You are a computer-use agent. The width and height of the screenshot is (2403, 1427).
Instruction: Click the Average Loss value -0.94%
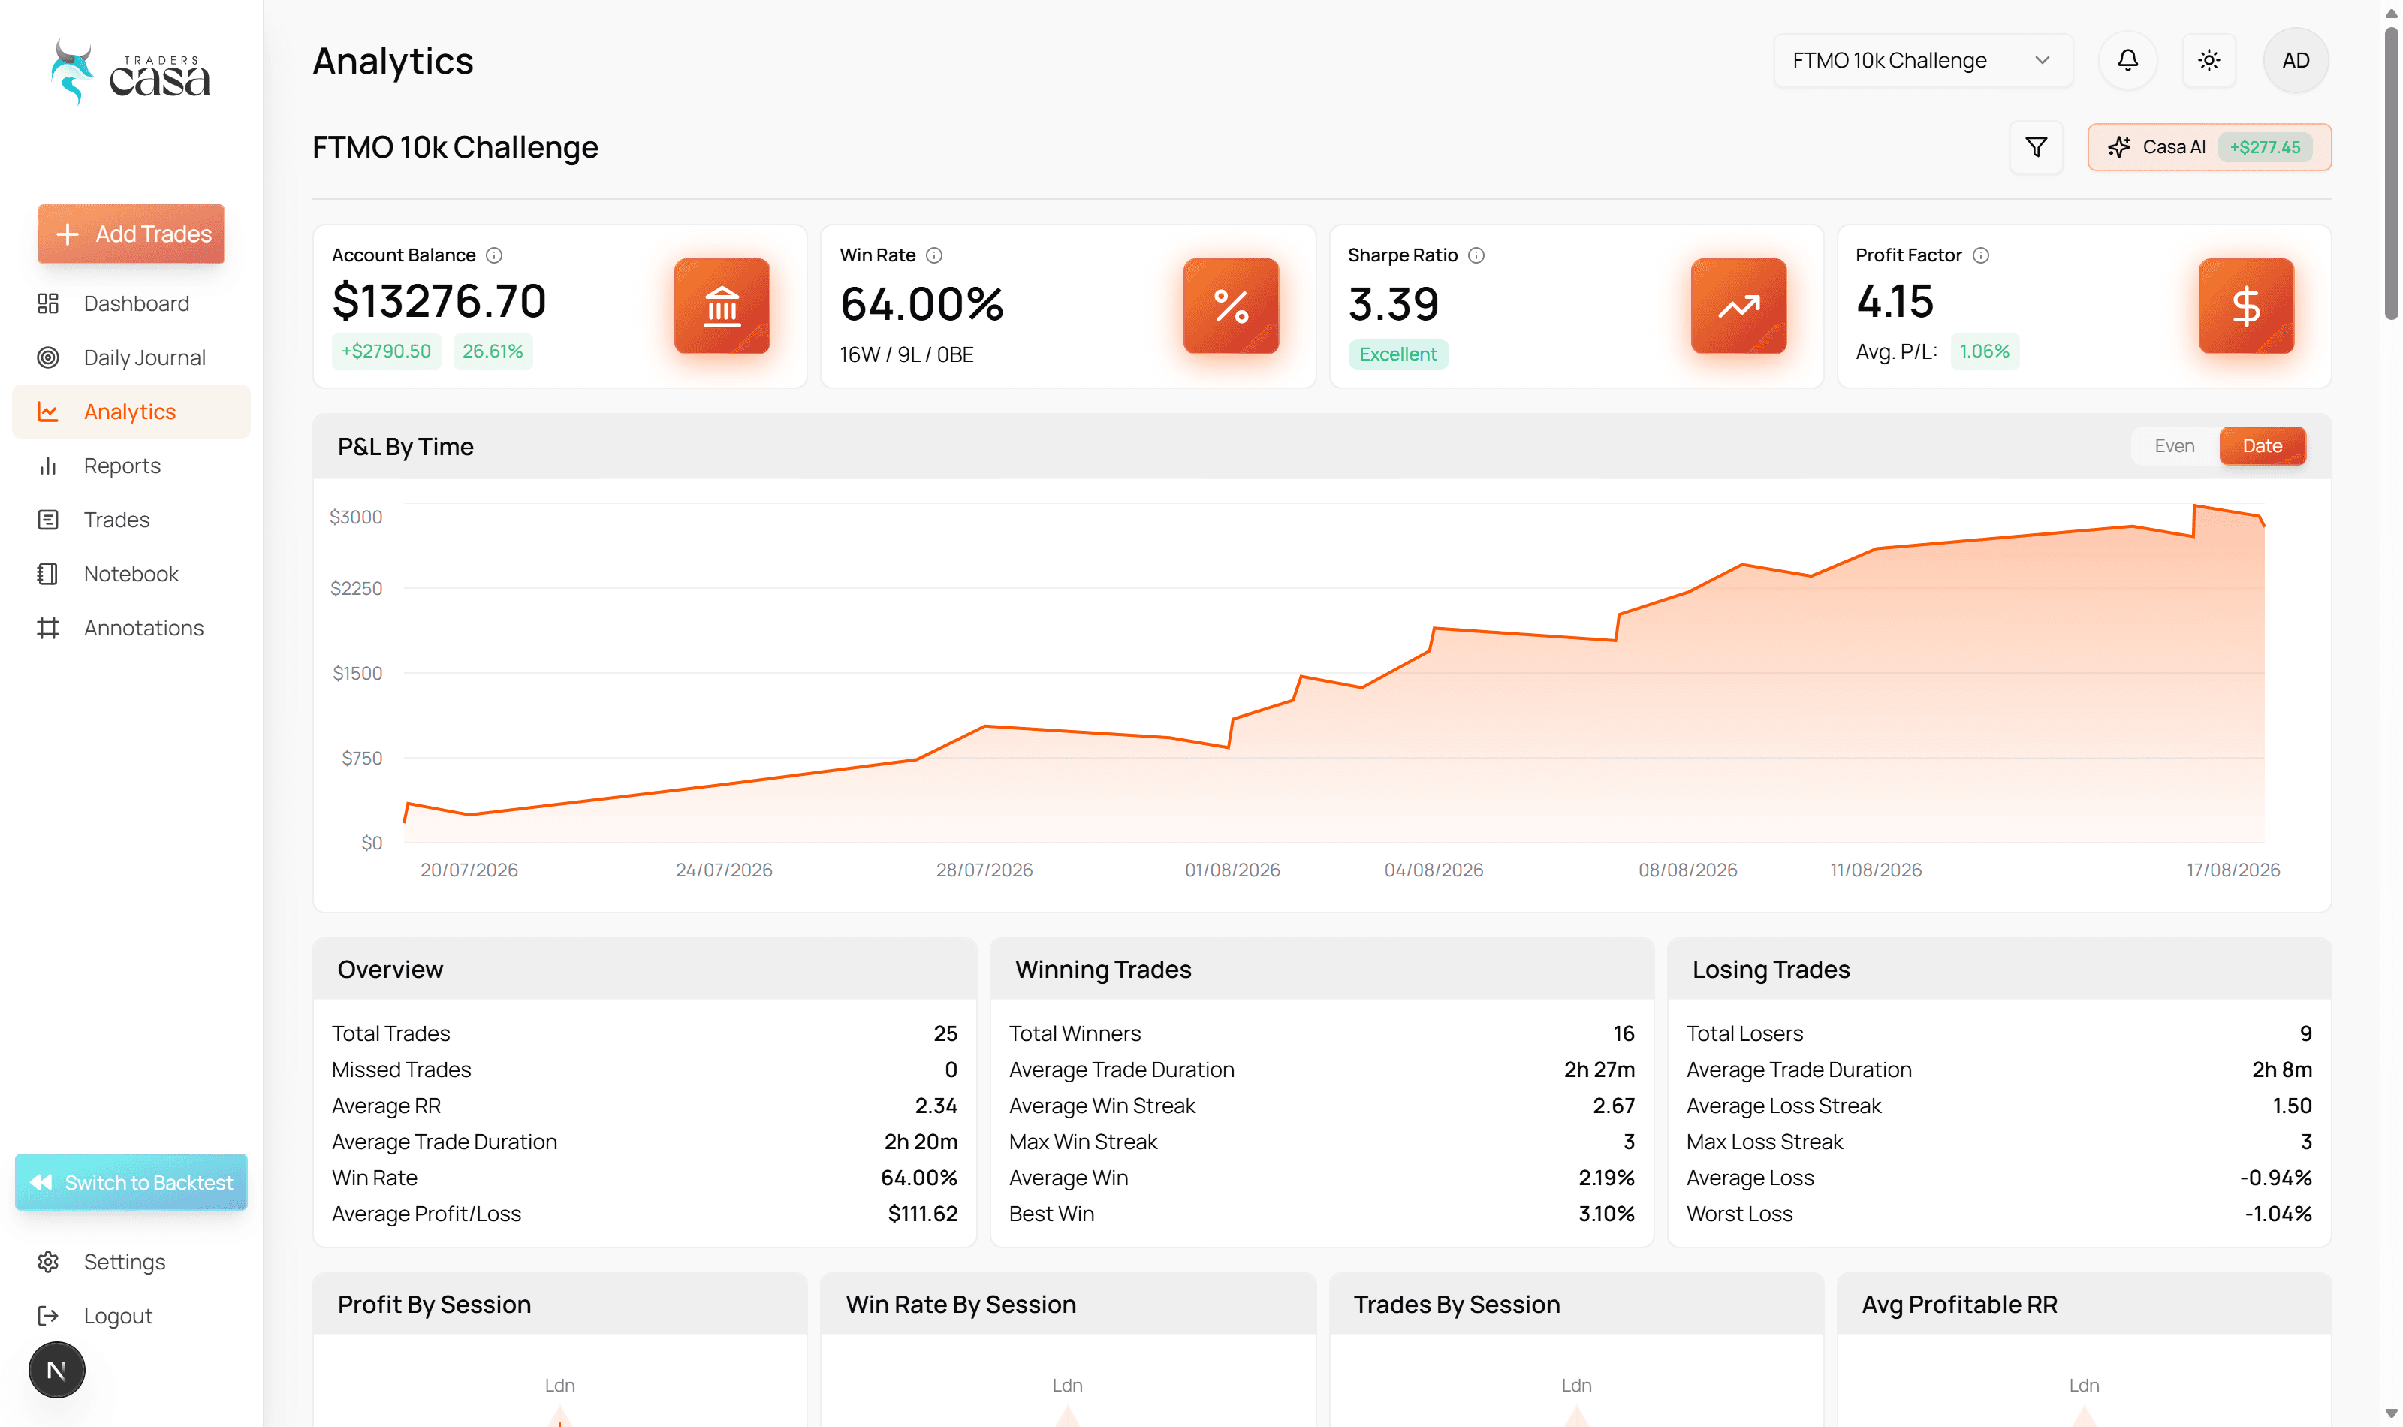click(2276, 1178)
